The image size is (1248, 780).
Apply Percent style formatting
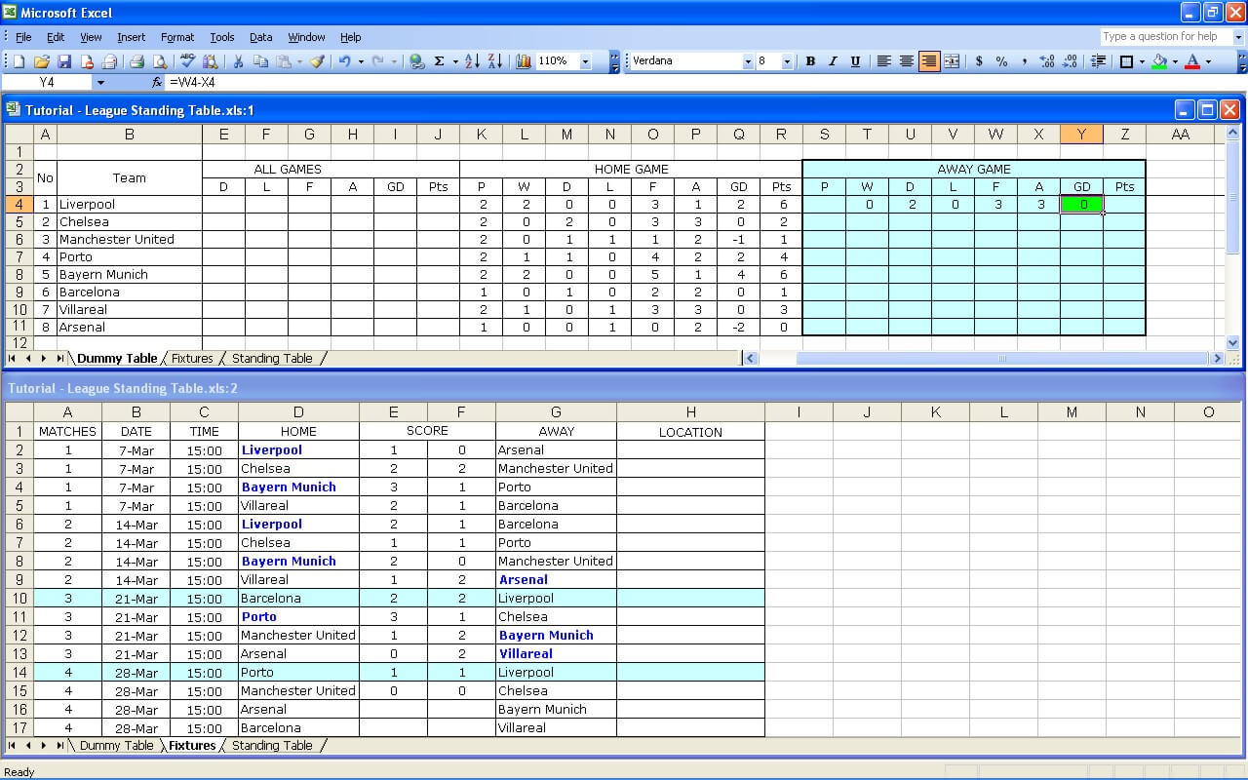click(1001, 61)
